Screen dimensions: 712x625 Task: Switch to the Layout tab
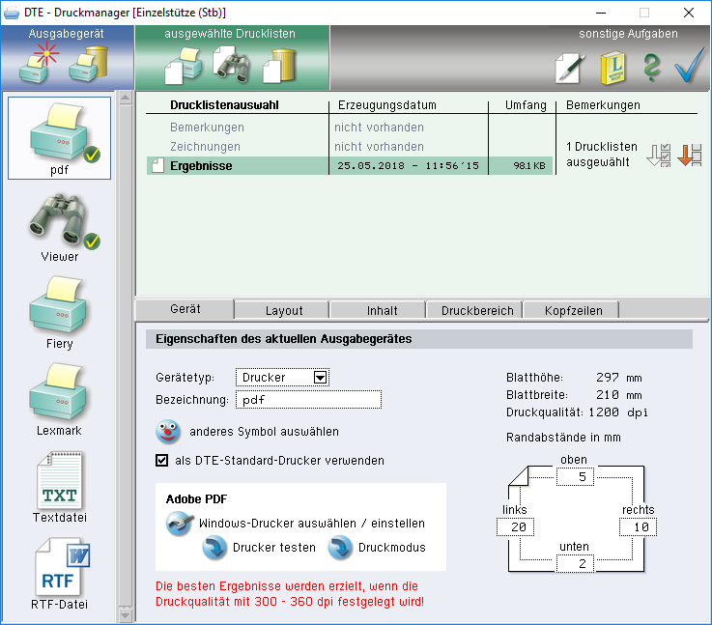284,310
